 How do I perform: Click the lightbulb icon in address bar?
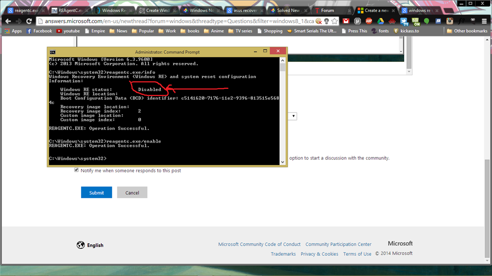[327, 21]
